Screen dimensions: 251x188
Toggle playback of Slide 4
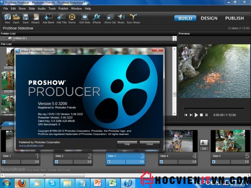click(161, 162)
